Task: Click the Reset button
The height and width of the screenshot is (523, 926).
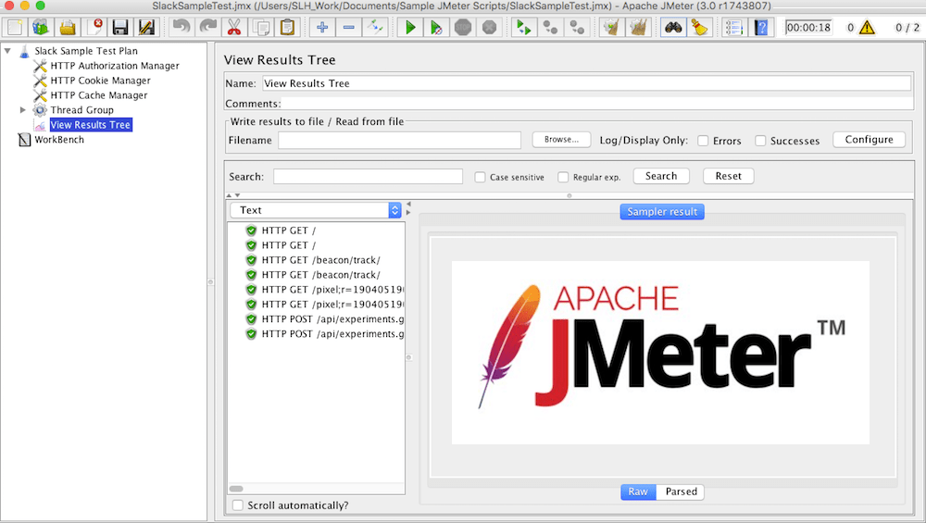Action: pyautogui.click(x=728, y=176)
